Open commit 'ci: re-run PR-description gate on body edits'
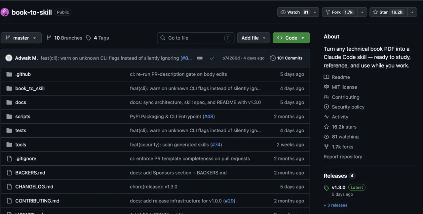The image size is (423, 214). tap(178, 74)
